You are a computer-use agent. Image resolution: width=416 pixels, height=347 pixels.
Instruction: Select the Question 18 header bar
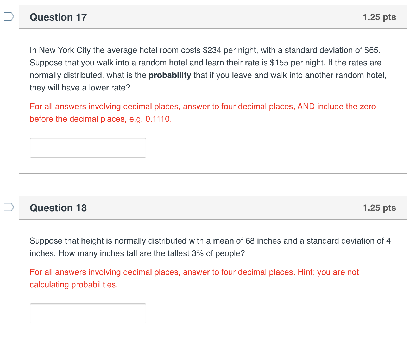click(208, 208)
